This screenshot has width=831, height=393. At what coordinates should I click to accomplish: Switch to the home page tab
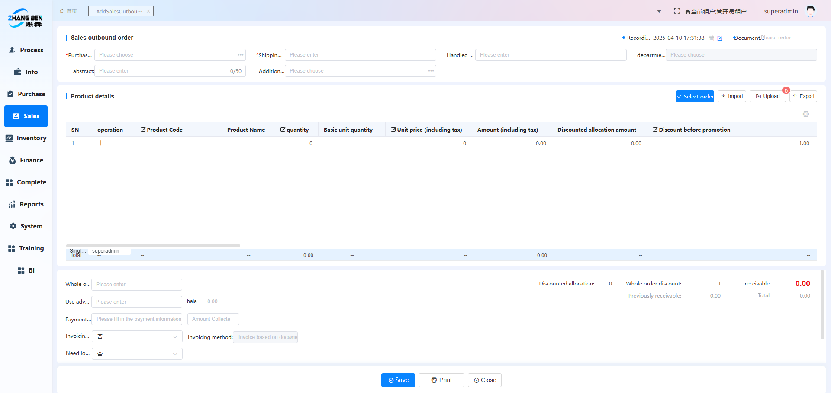(x=68, y=11)
